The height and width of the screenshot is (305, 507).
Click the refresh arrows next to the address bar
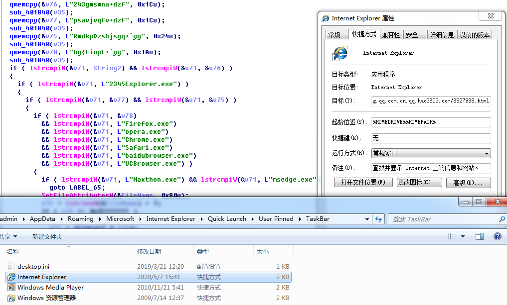pos(378,219)
